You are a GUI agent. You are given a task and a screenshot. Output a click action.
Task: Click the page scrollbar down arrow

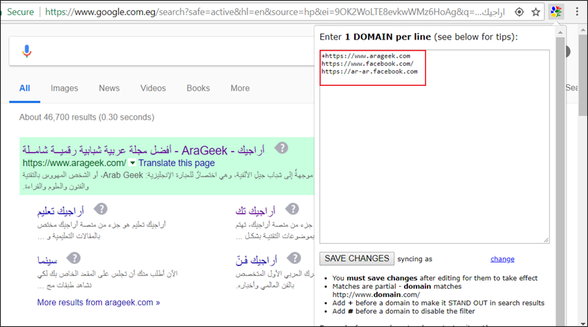pyautogui.click(x=583, y=324)
